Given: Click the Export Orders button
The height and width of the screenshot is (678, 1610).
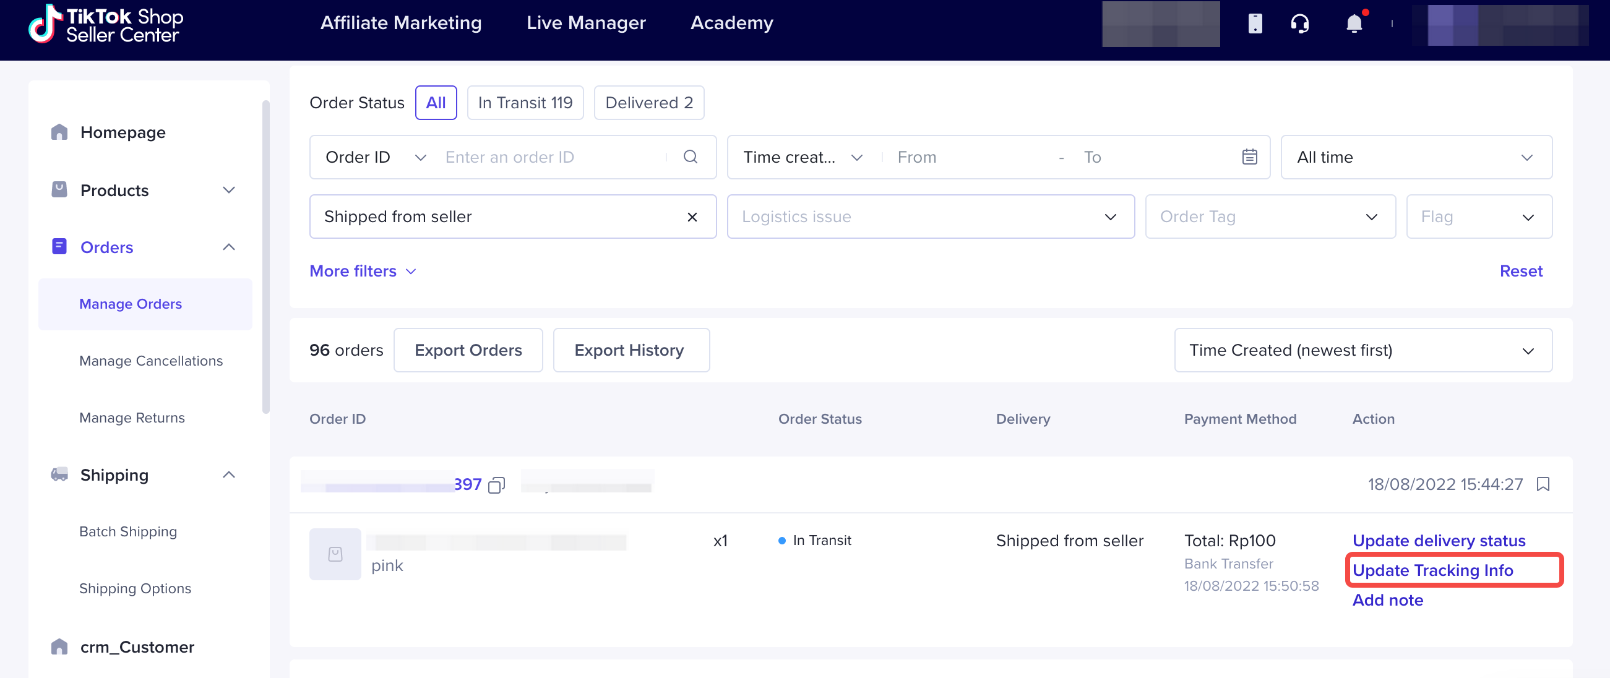Looking at the screenshot, I should [x=468, y=350].
